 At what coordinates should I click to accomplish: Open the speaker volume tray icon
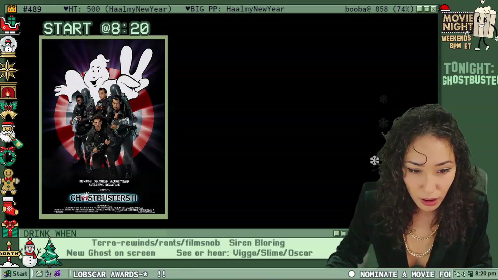coord(464,274)
